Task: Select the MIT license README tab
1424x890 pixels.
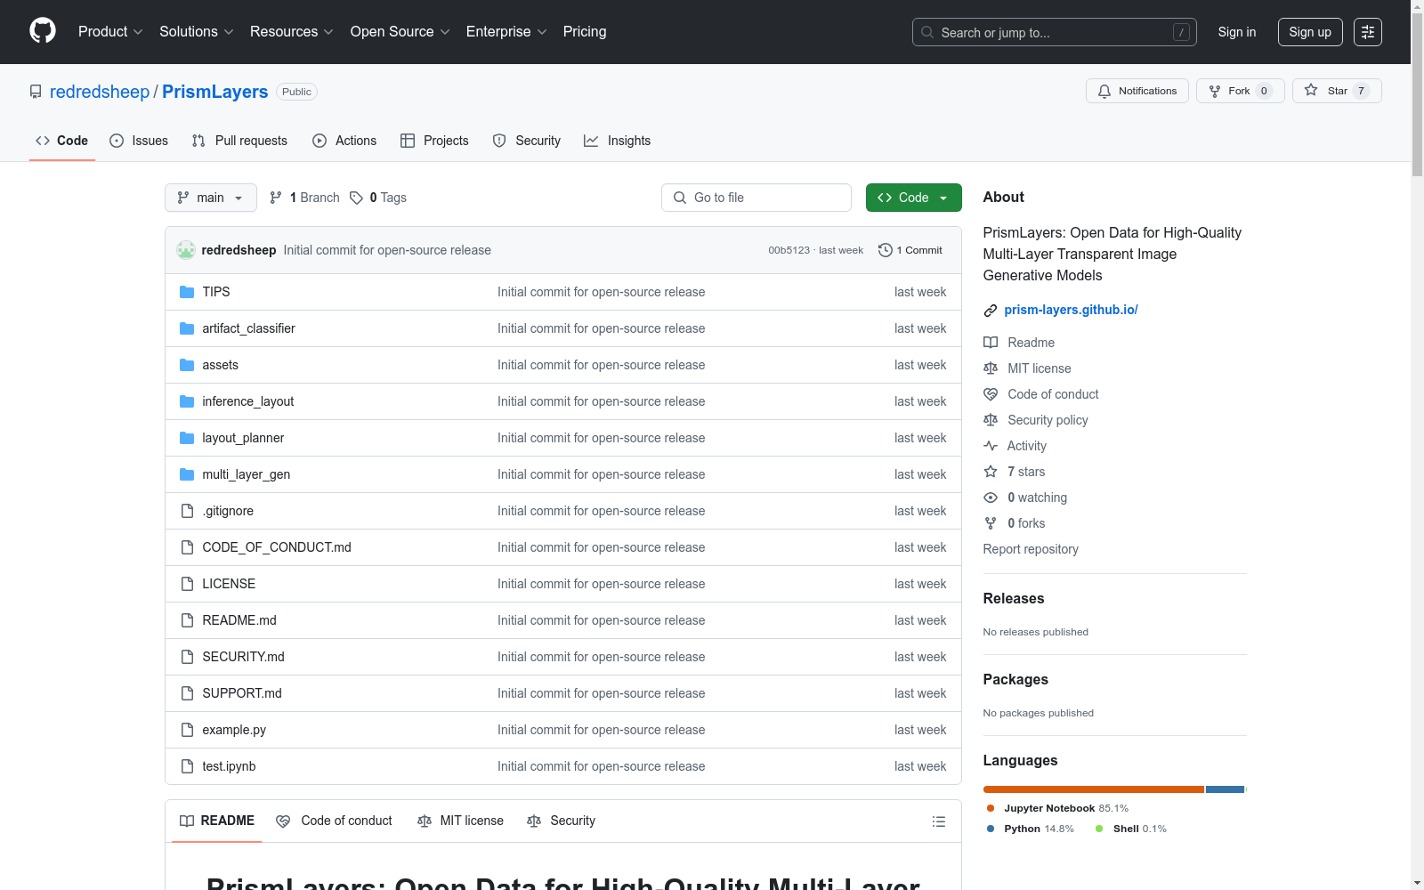Action: pos(460,821)
